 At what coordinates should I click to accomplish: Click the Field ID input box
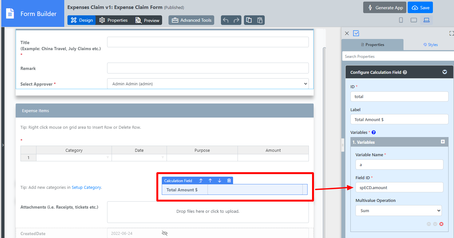[399, 188]
